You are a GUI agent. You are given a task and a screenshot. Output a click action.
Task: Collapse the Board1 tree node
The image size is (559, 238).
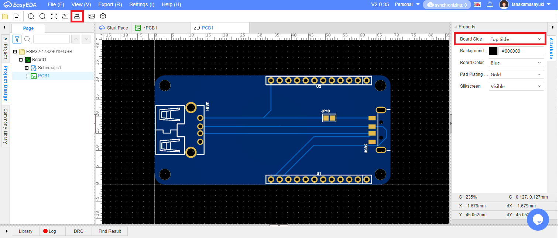(x=21, y=60)
